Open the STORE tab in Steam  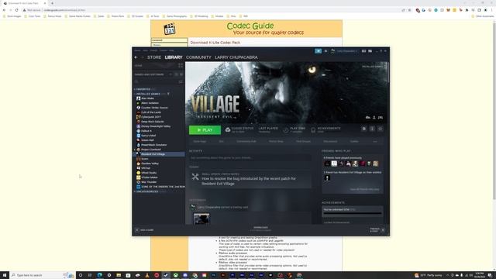point(154,57)
